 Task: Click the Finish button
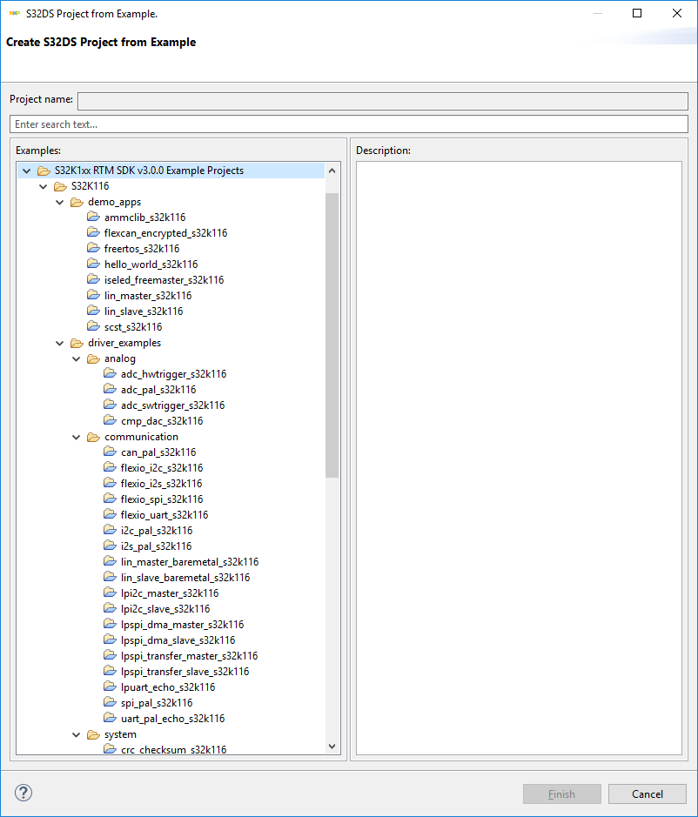(x=562, y=794)
